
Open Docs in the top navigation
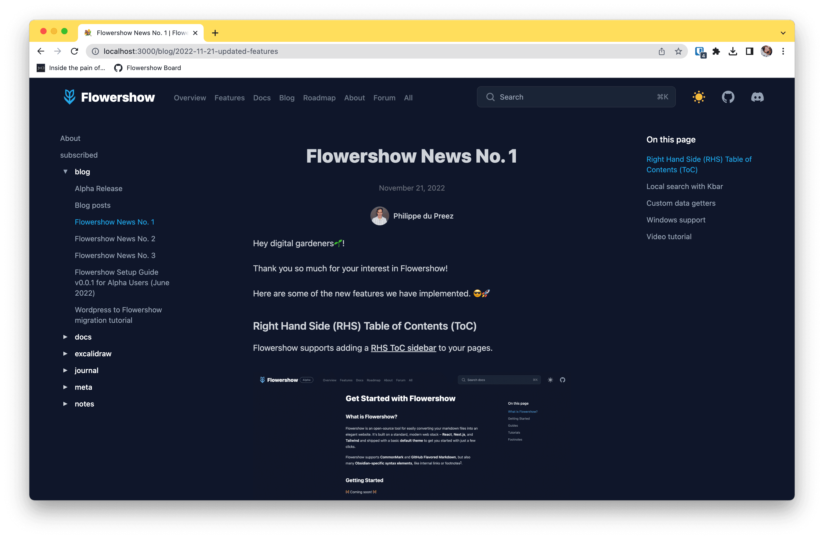click(x=262, y=98)
